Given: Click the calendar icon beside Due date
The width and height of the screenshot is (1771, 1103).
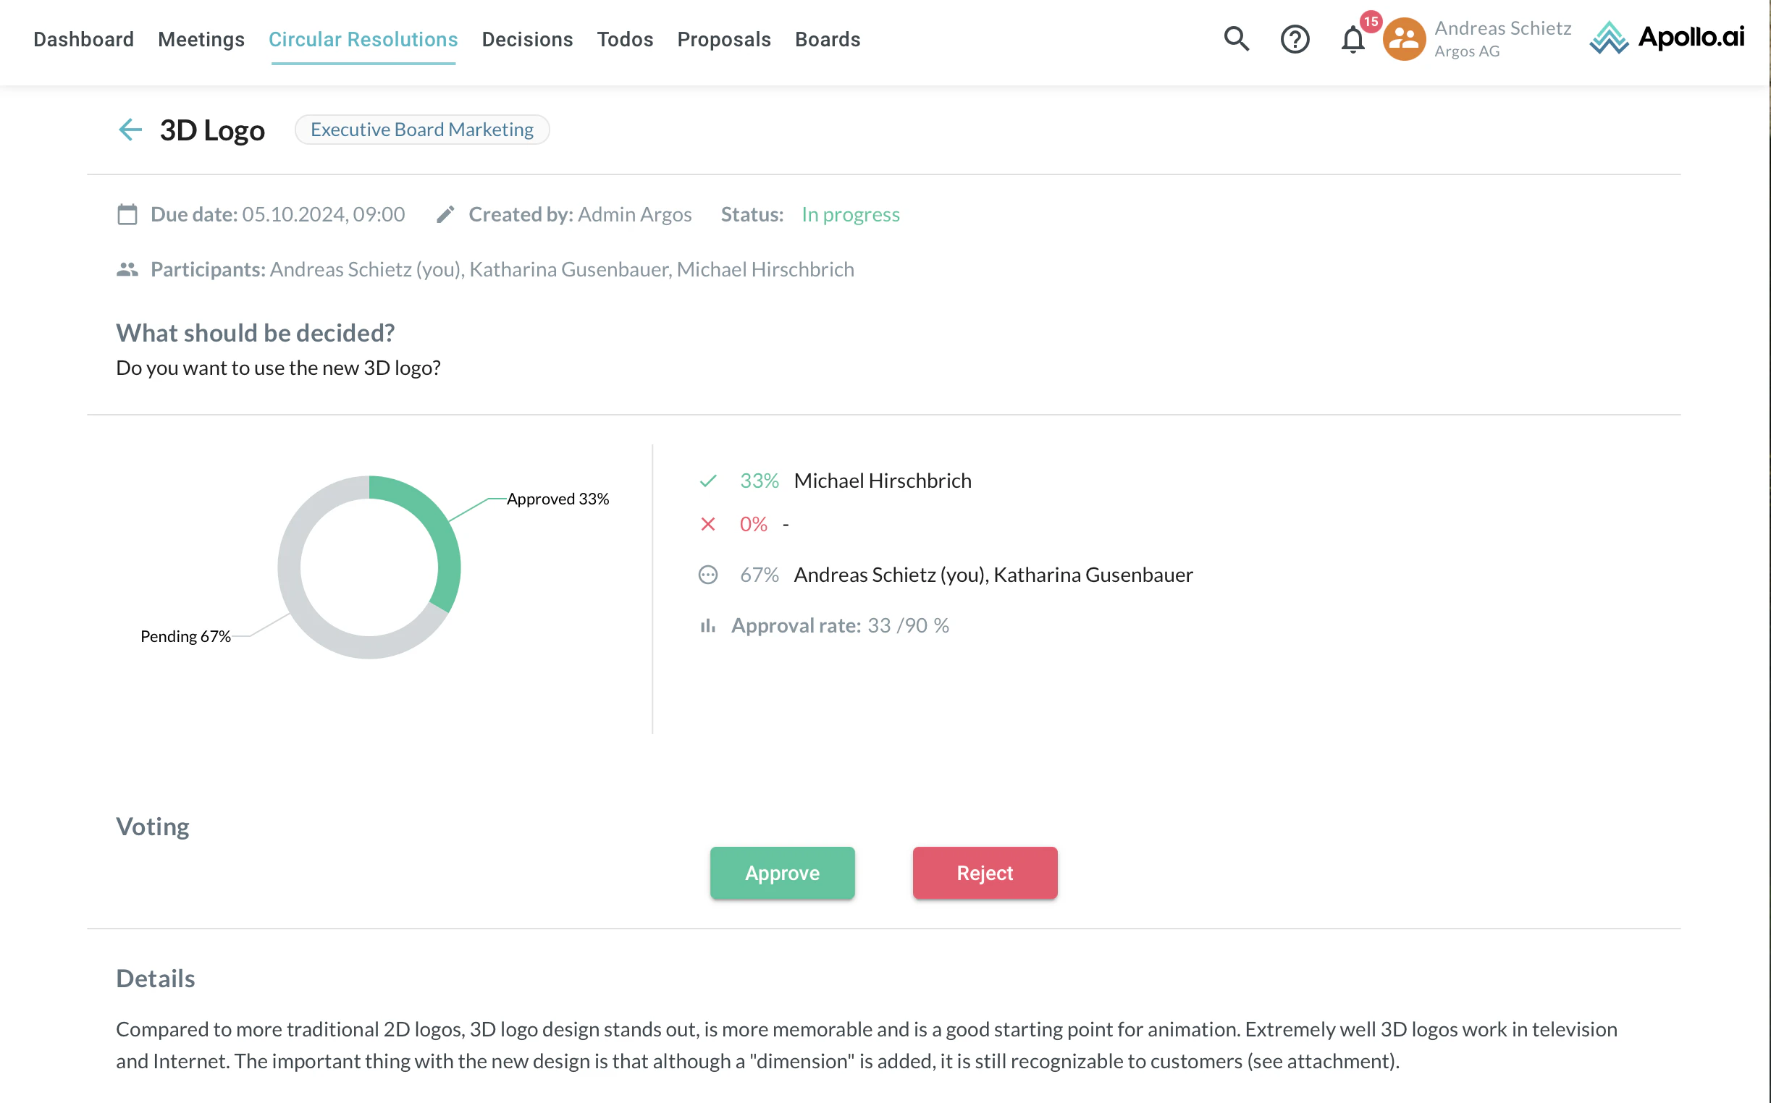Looking at the screenshot, I should (x=127, y=214).
